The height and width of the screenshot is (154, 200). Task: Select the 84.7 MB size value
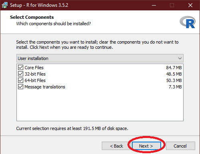(174, 68)
